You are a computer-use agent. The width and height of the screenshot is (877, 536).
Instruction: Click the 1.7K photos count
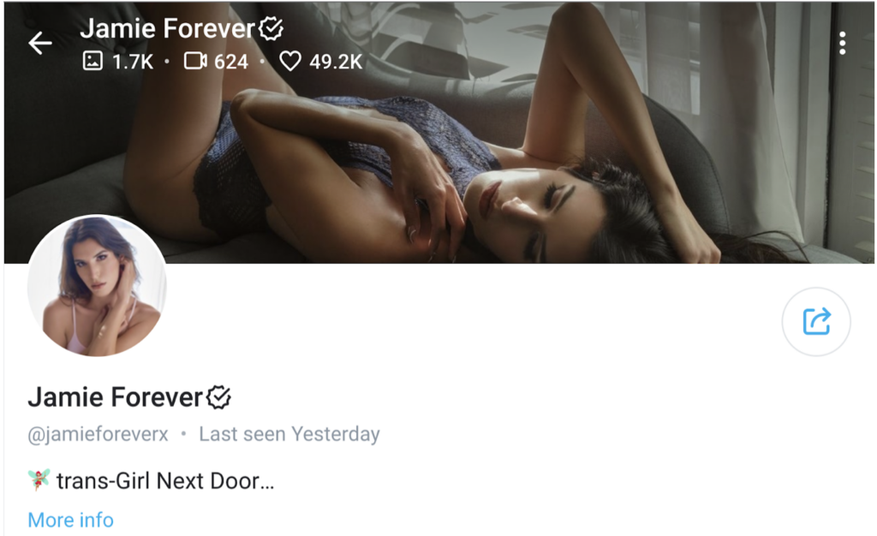pyautogui.click(x=133, y=62)
